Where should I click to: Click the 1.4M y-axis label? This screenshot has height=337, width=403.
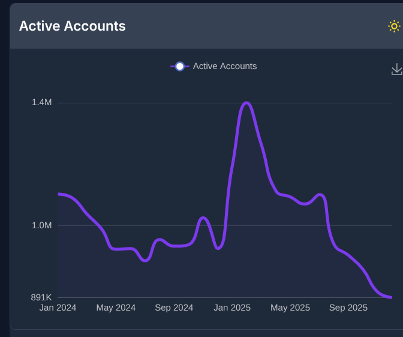click(42, 102)
